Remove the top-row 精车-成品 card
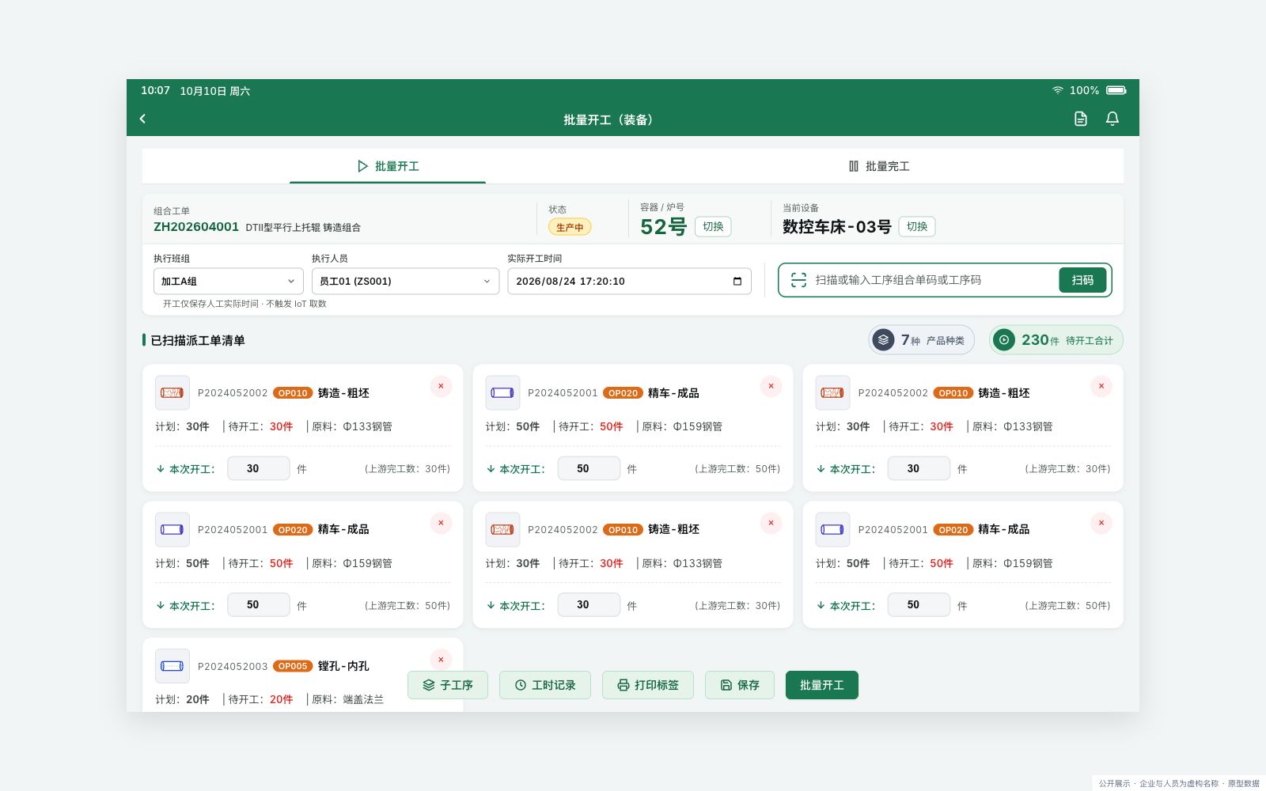The width and height of the screenshot is (1266, 791). (771, 386)
